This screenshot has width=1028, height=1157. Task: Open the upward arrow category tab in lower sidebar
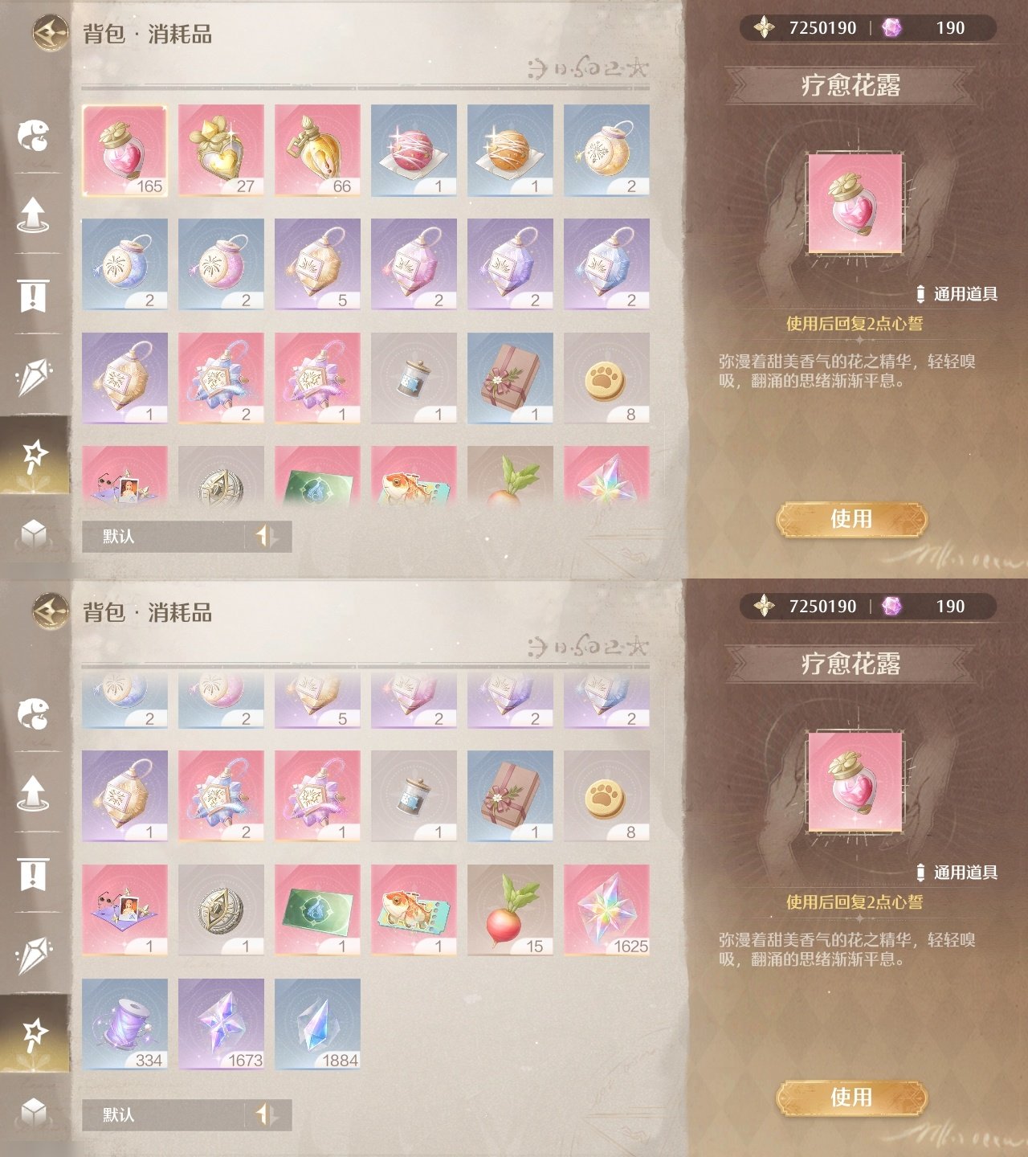point(33,792)
